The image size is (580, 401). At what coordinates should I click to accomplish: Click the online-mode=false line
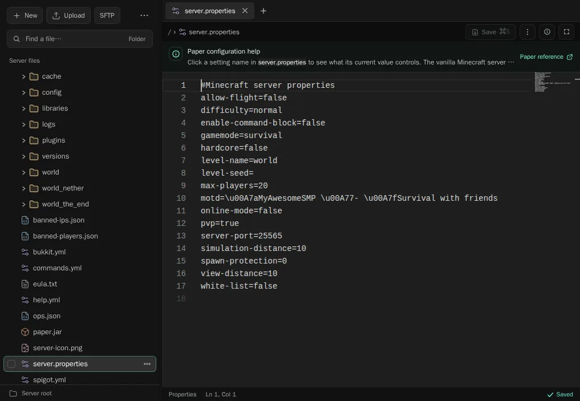point(241,211)
